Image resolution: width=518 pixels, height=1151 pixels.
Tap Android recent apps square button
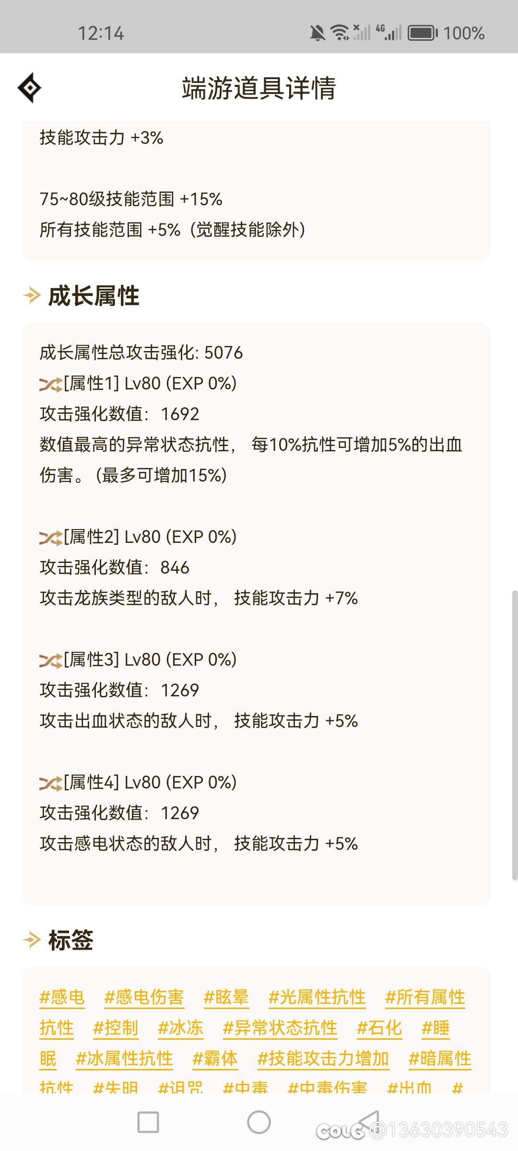148,1122
